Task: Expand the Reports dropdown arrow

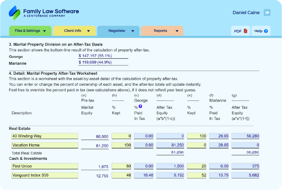Action: point(177,31)
